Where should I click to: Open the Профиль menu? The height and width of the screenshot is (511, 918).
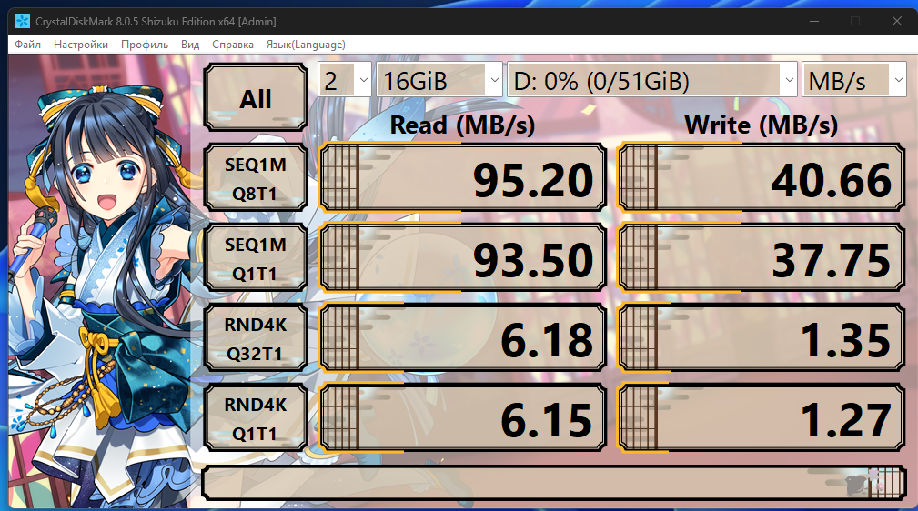tap(145, 45)
